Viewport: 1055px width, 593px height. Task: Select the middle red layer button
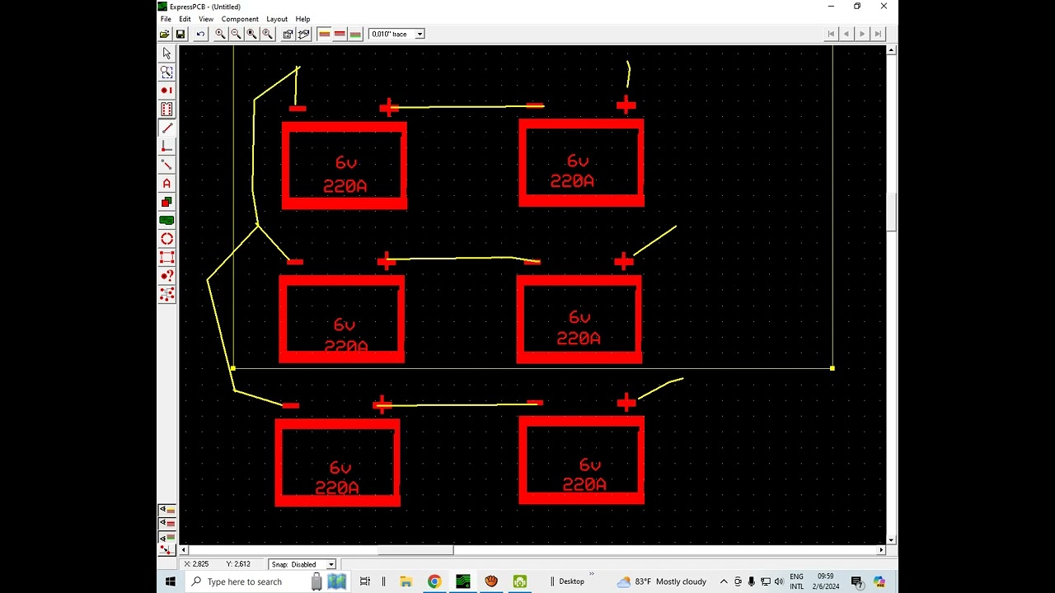340,34
